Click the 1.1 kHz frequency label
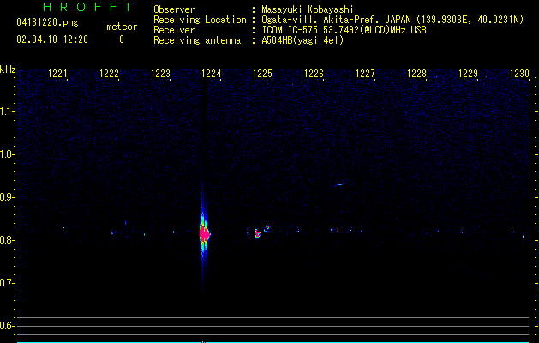The width and height of the screenshot is (539, 343). tap(8, 111)
